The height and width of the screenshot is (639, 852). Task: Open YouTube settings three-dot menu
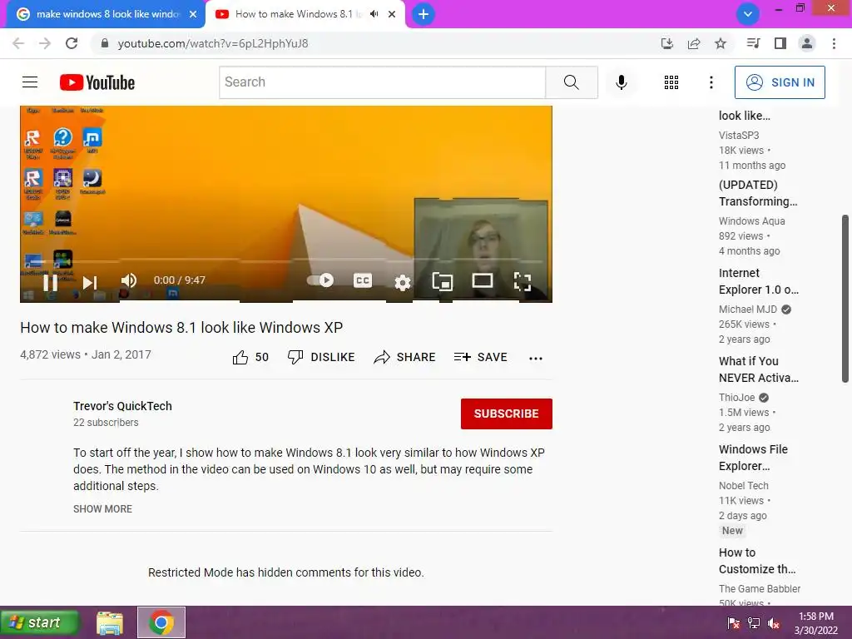coord(711,82)
